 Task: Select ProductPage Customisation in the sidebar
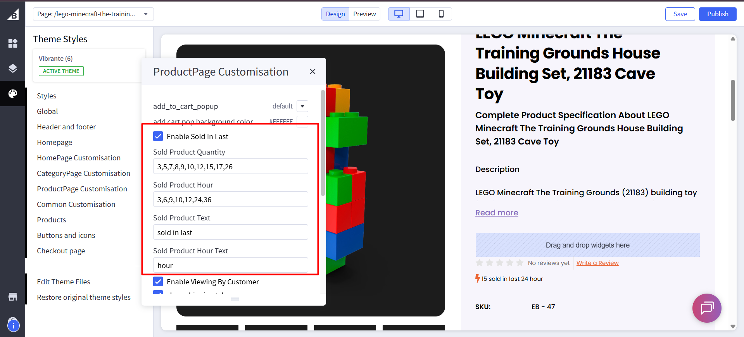coord(82,189)
